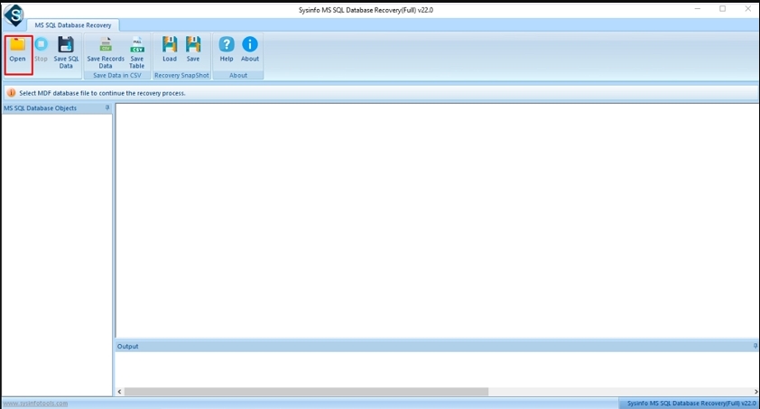The image size is (760, 409).
Task: Click the Output scrollbar left arrow
Action: pyautogui.click(x=120, y=392)
